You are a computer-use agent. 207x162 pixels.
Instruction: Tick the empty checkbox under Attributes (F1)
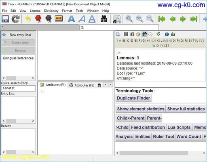coord(43,91)
